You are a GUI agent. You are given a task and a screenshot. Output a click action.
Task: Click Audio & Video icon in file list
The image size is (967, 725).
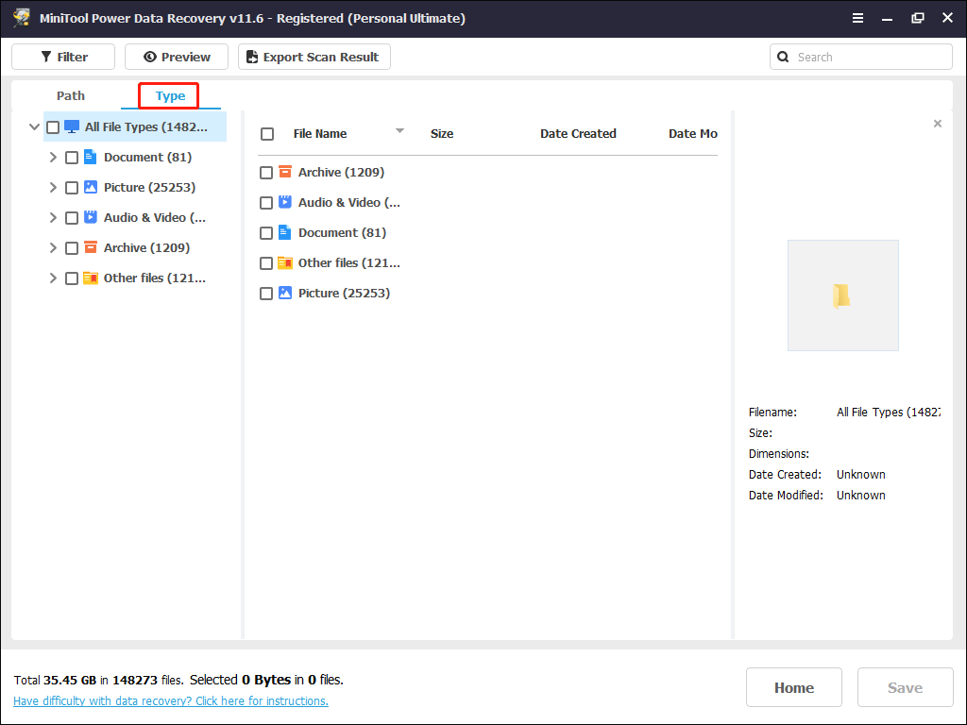285,202
